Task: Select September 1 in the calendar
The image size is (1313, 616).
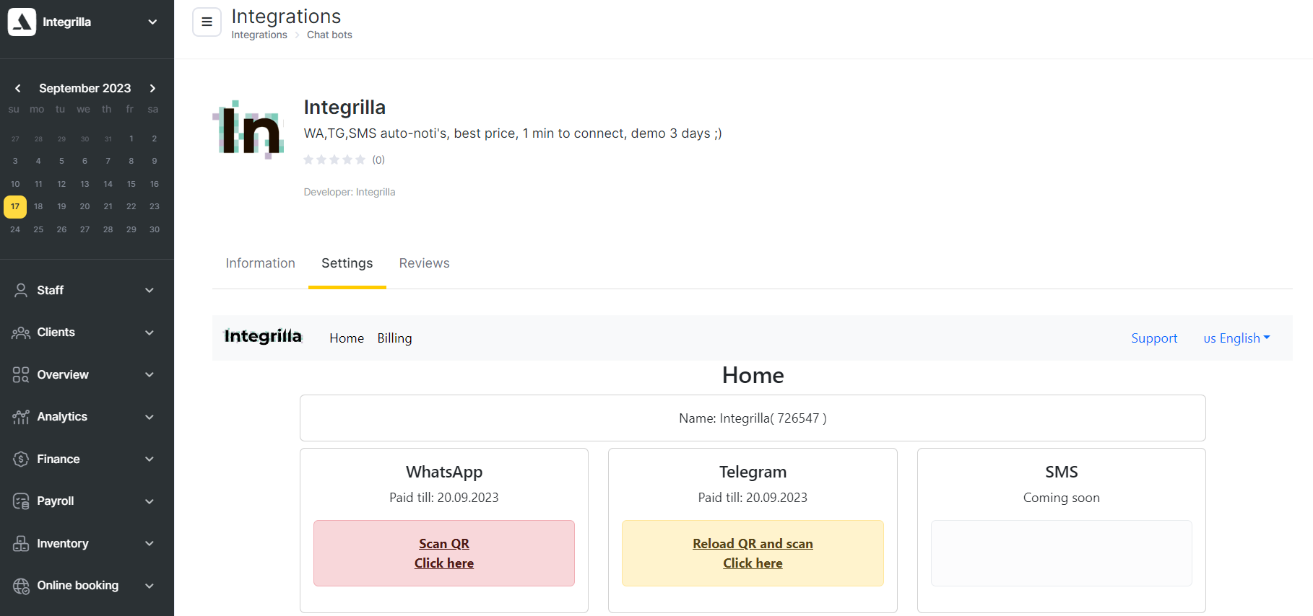Action: tap(131, 138)
